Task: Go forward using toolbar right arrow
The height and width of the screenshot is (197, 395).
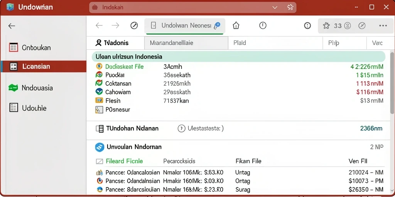Action: coord(115,25)
